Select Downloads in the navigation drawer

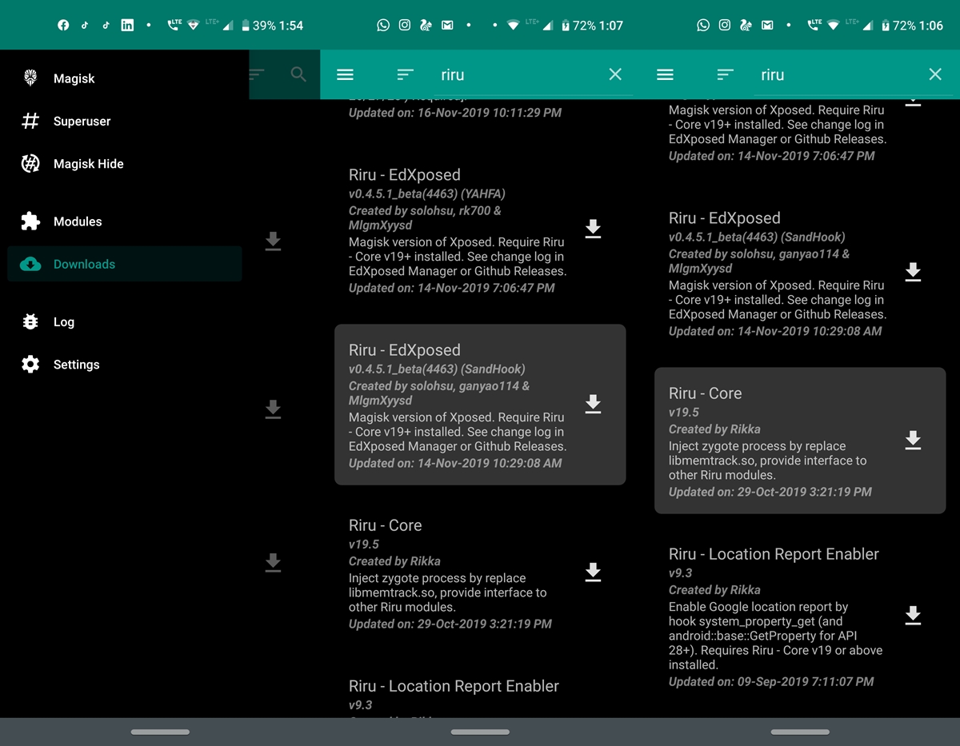tap(124, 264)
